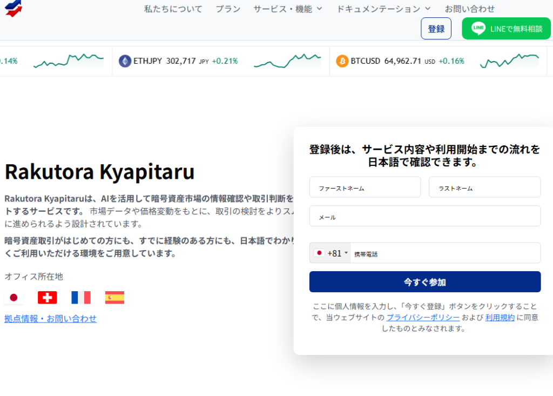Click the 今すぐ参加 submit button
The height and width of the screenshot is (396, 553).
425,281
